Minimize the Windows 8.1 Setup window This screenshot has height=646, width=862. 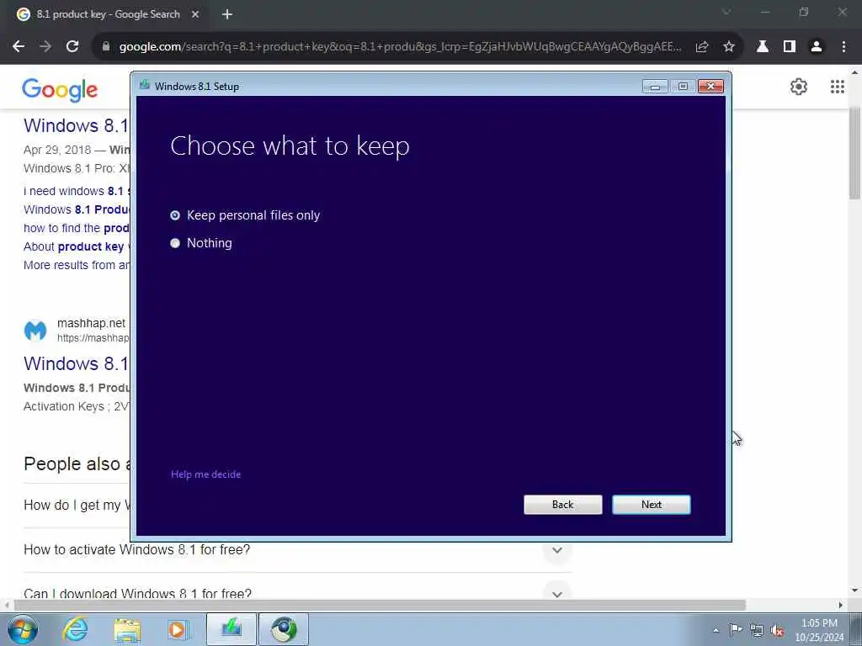pos(655,87)
